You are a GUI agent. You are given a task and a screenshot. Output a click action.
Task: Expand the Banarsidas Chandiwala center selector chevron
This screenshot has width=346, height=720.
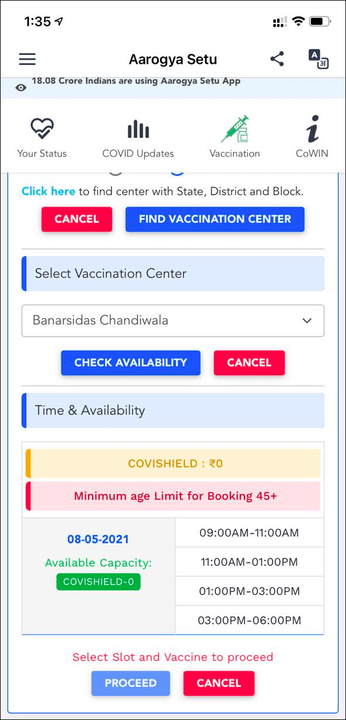tap(307, 321)
